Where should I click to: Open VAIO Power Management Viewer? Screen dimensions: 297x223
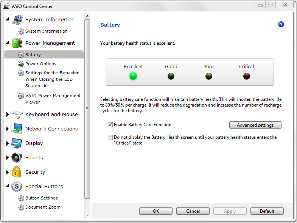coord(53,99)
